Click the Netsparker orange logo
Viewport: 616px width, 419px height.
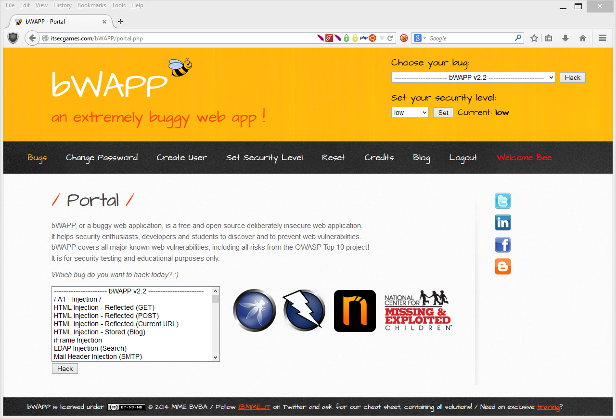[355, 311]
